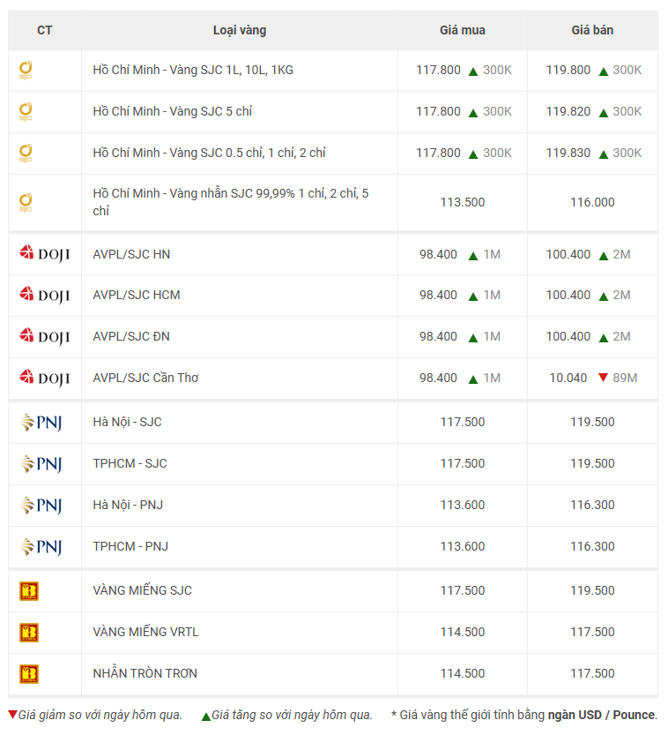Screen dimensions: 668x735
Task: Click the Giá mua column header
Action: click(463, 31)
